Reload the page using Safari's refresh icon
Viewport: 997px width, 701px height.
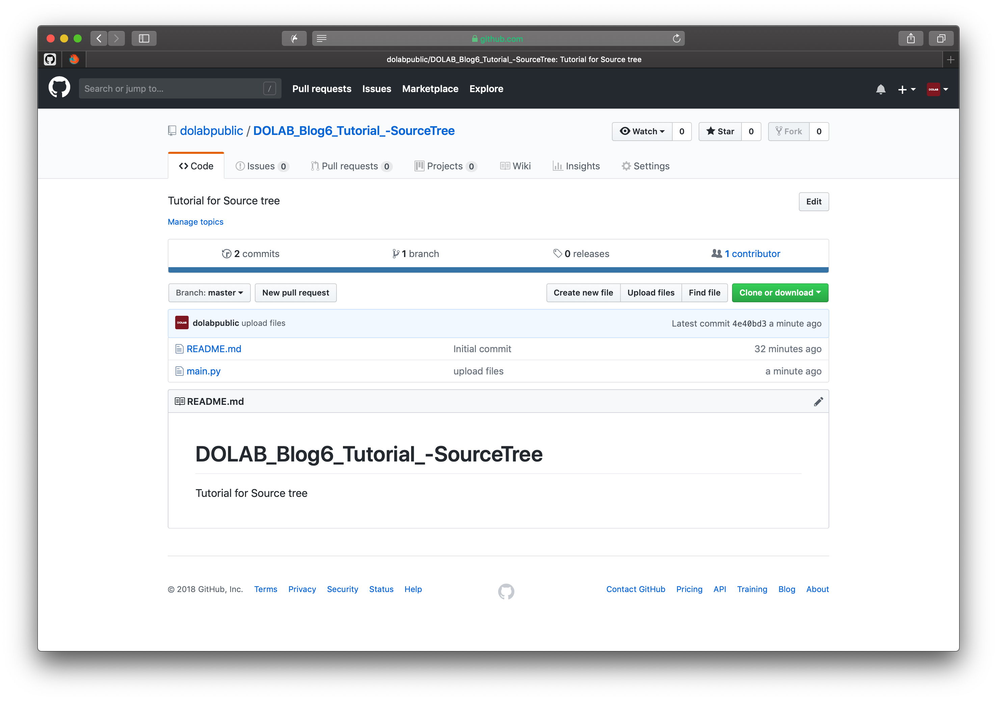tap(676, 38)
